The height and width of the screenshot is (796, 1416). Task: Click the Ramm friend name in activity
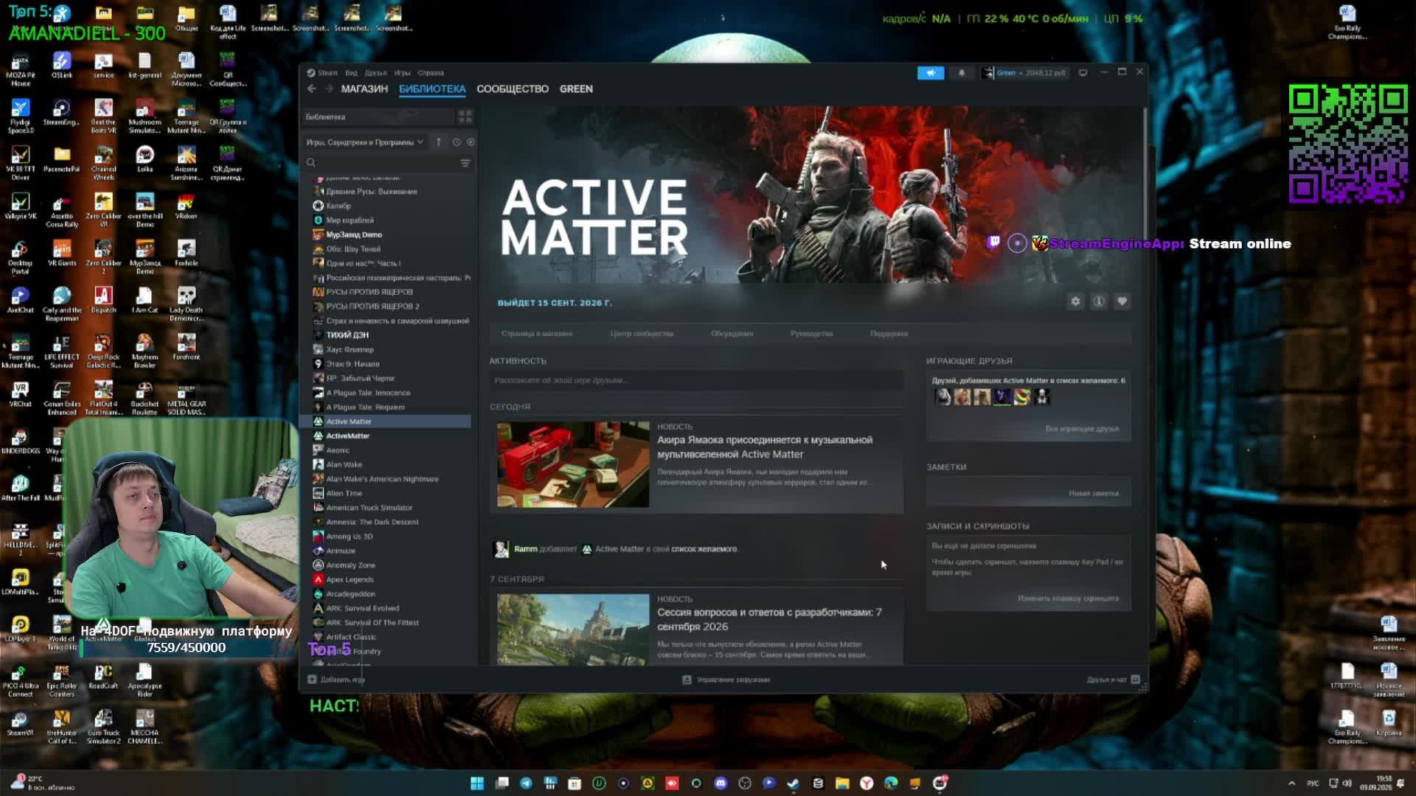click(526, 549)
